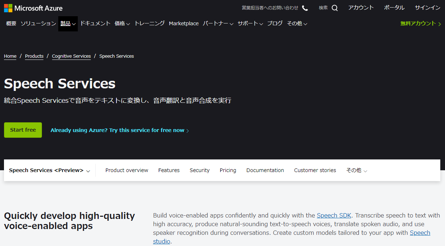The height and width of the screenshot is (246, 445).
Task: Click the Microsoft Azure logo
Action: click(x=33, y=8)
